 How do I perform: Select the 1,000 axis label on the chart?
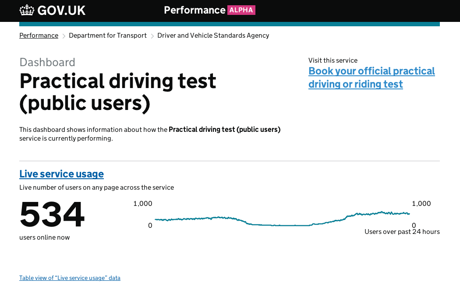coord(142,203)
